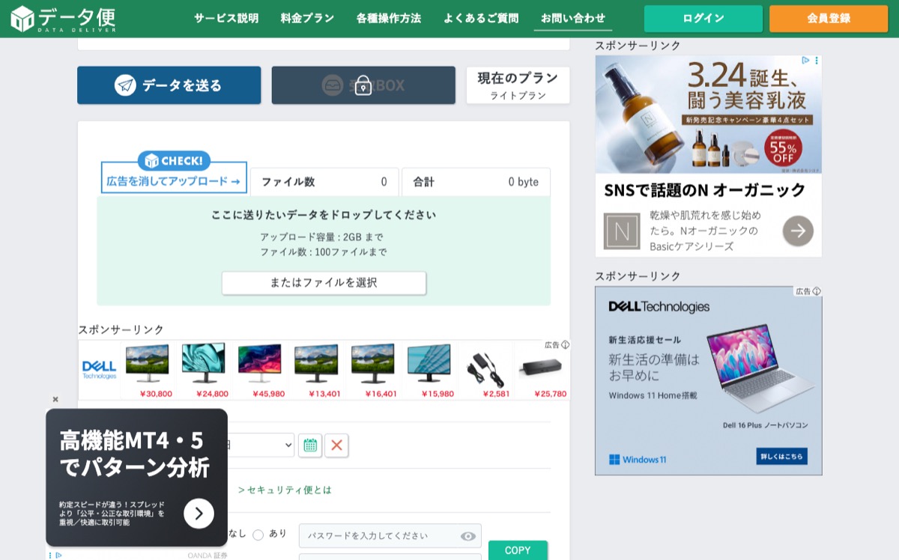This screenshot has height=560, width=899.
Task: Click the blue CHECK! badge icon
Action: tap(173, 161)
